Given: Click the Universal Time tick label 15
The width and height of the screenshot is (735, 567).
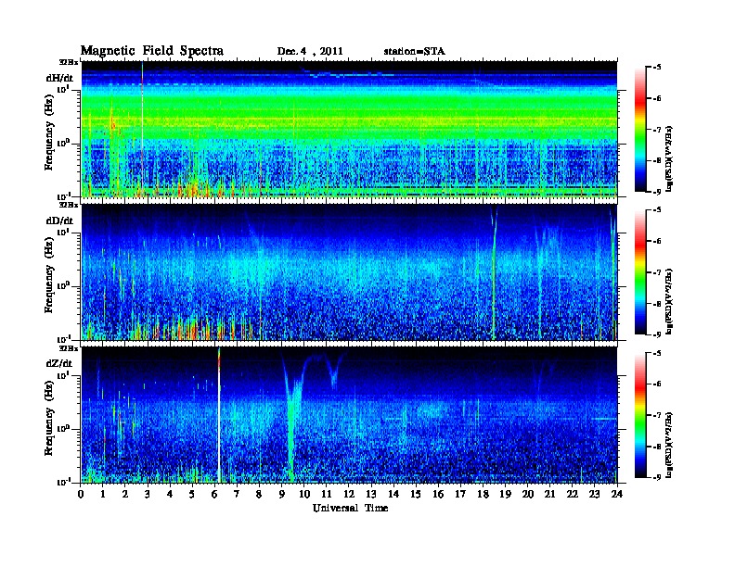Looking at the screenshot, I should (416, 494).
